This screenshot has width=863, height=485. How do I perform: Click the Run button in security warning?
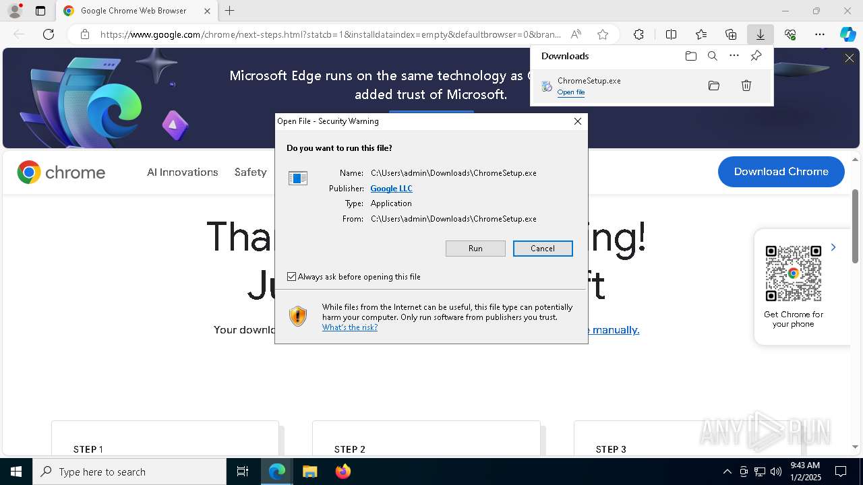(x=475, y=249)
